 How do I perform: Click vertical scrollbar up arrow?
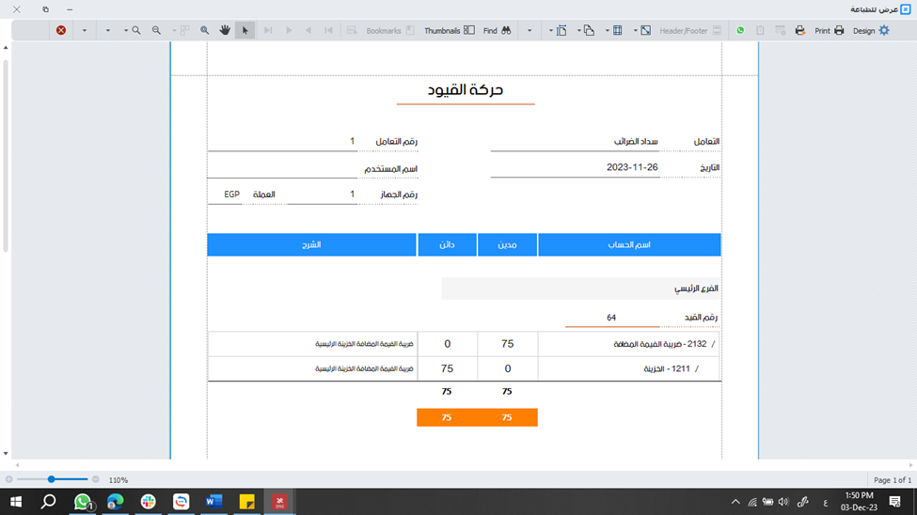6,47
